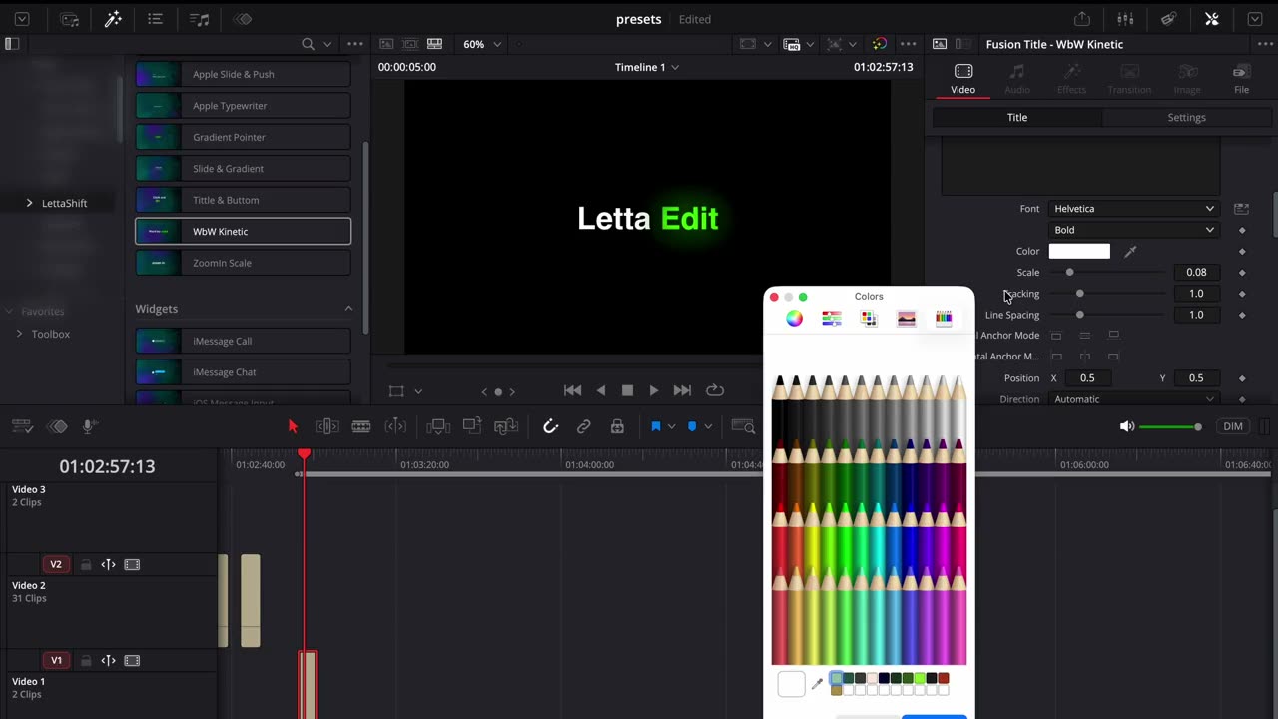This screenshot has height=719, width=1278.
Task: Select the Blade Edit Mode tool
Action: click(361, 426)
